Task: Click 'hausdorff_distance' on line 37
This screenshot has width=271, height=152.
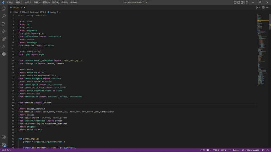Action: pyautogui.click(x=56, y=124)
